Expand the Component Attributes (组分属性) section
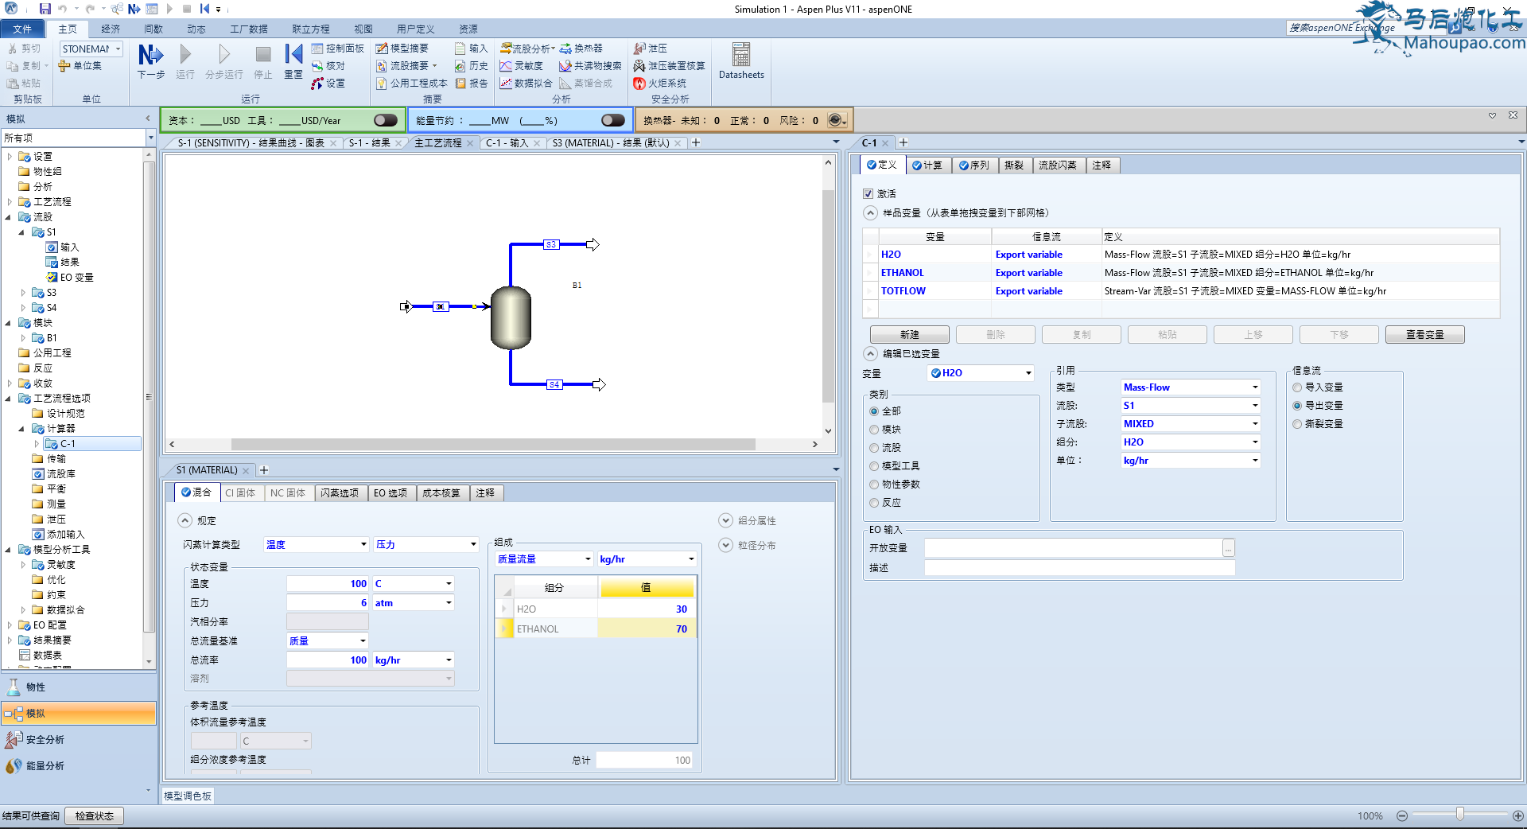Screen dimensions: 1527x829 point(725,520)
